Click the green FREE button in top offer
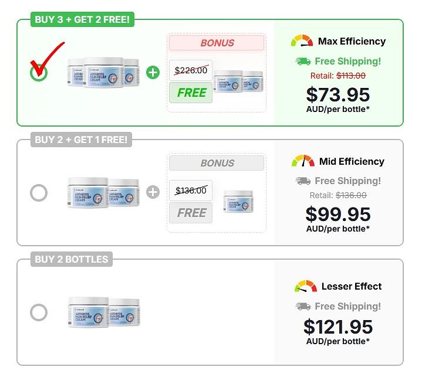Screen dimensions: 422x384 pyautogui.click(x=191, y=93)
